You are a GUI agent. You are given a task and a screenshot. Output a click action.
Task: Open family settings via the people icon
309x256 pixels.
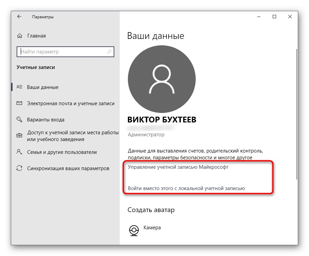tap(19, 152)
